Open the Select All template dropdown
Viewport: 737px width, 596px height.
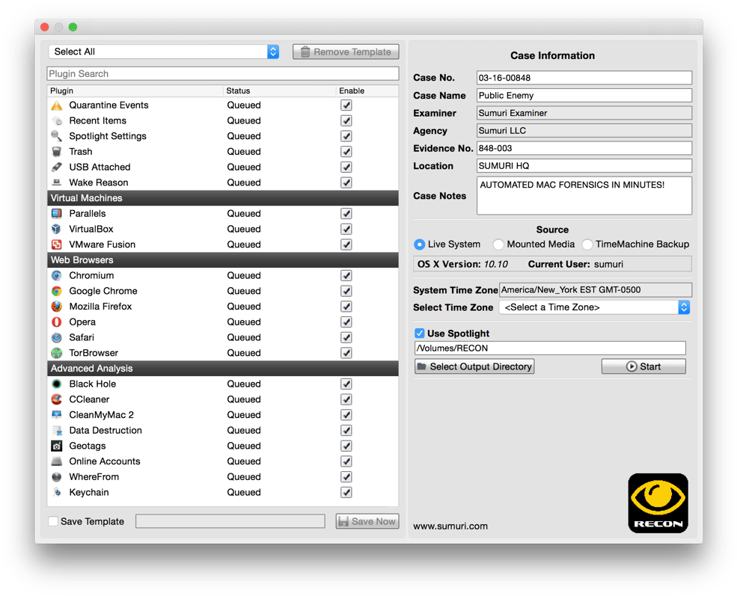[163, 52]
